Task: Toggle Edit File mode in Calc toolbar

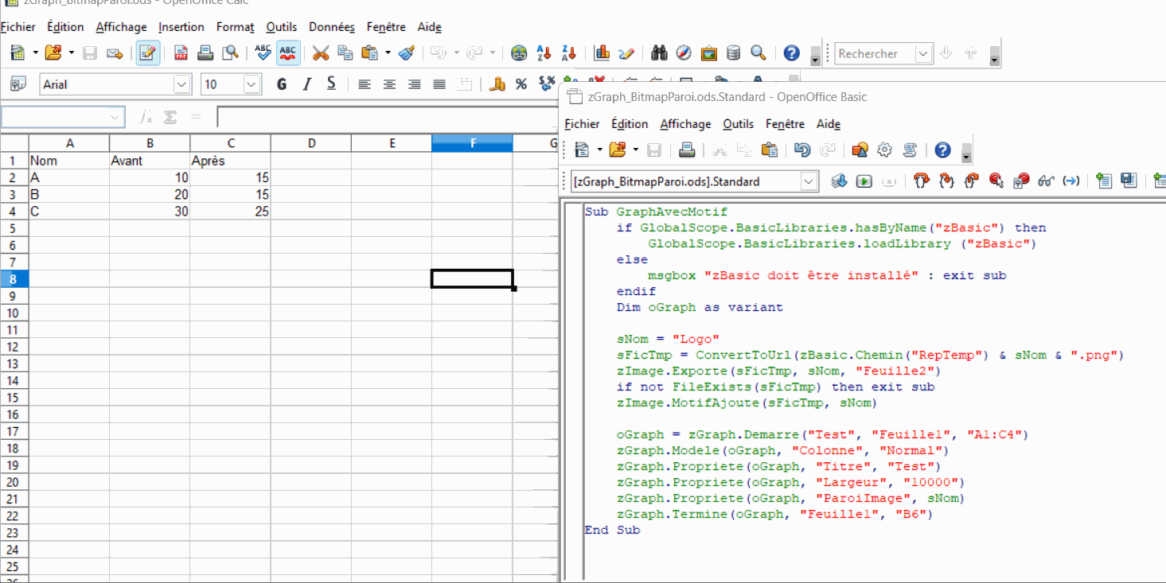Action: click(x=147, y=53)
